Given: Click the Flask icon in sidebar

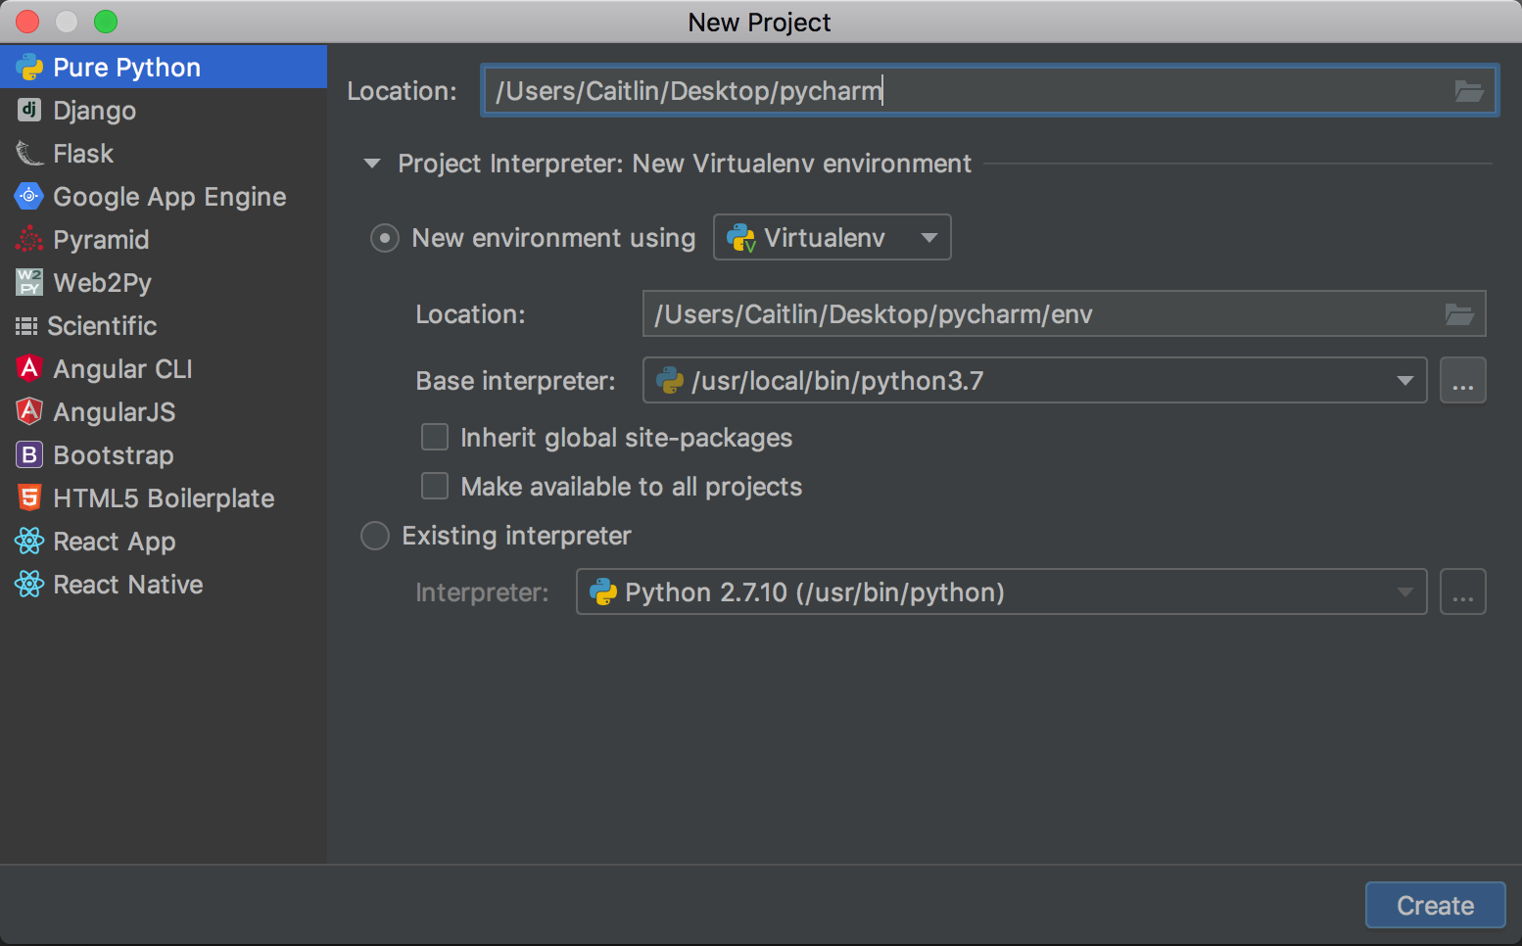Looking at the screenshot, I should pyautogui.click(x=28, y=153).
